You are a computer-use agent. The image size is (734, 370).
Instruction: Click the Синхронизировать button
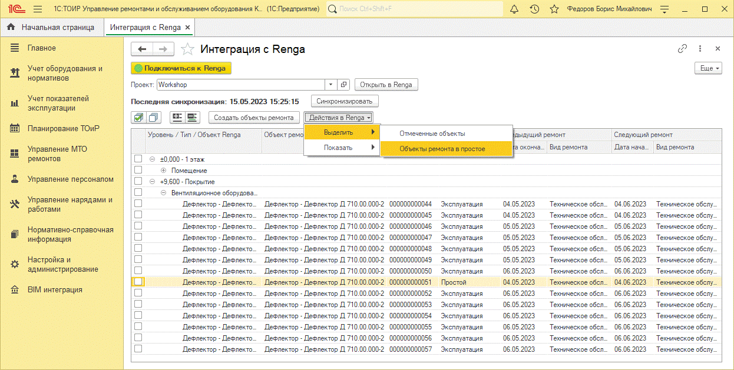pos(345,101)
